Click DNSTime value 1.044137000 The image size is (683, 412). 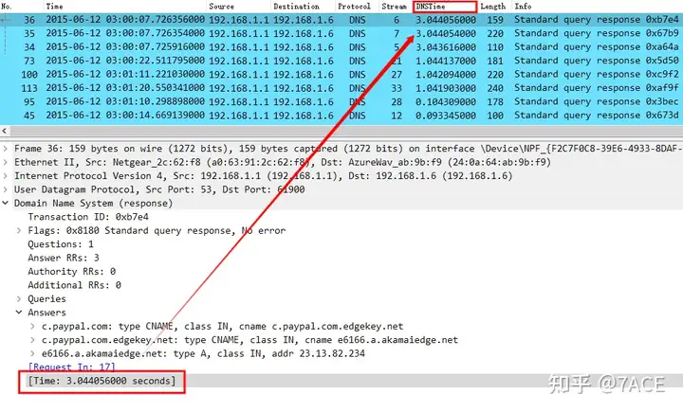[446, 61]
